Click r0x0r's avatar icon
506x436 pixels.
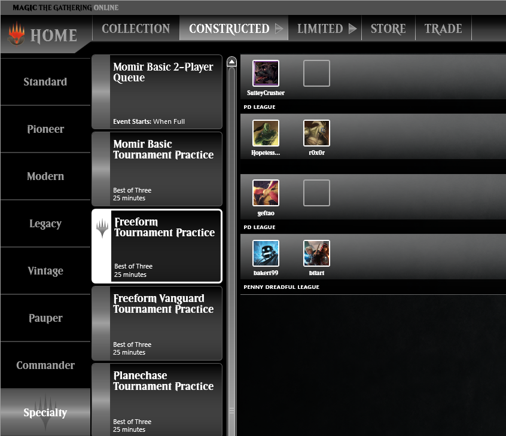click(x=316, y=133)
